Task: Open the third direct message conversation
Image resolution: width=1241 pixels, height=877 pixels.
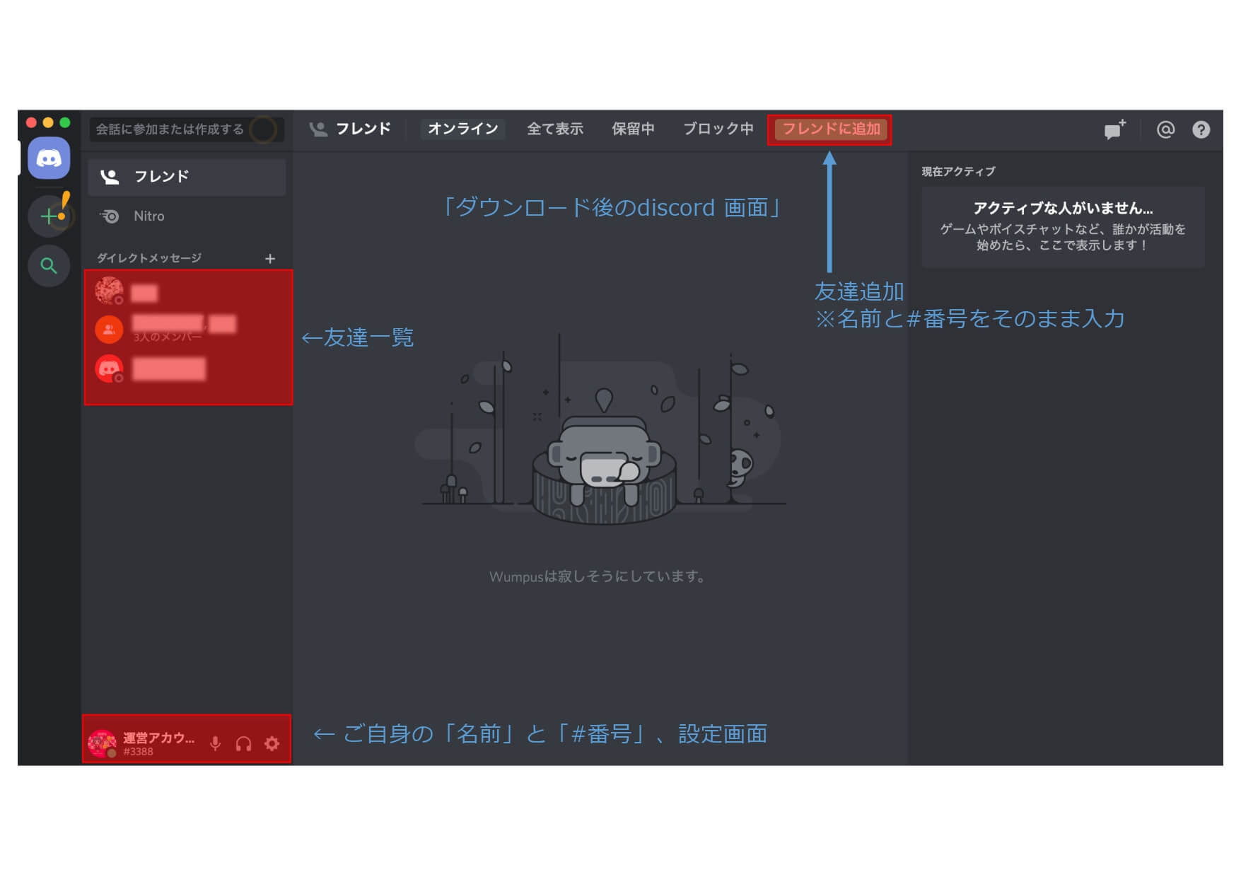Action: [188, 368]
